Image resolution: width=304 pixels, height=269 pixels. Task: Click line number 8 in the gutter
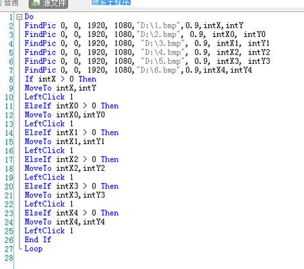11,79
